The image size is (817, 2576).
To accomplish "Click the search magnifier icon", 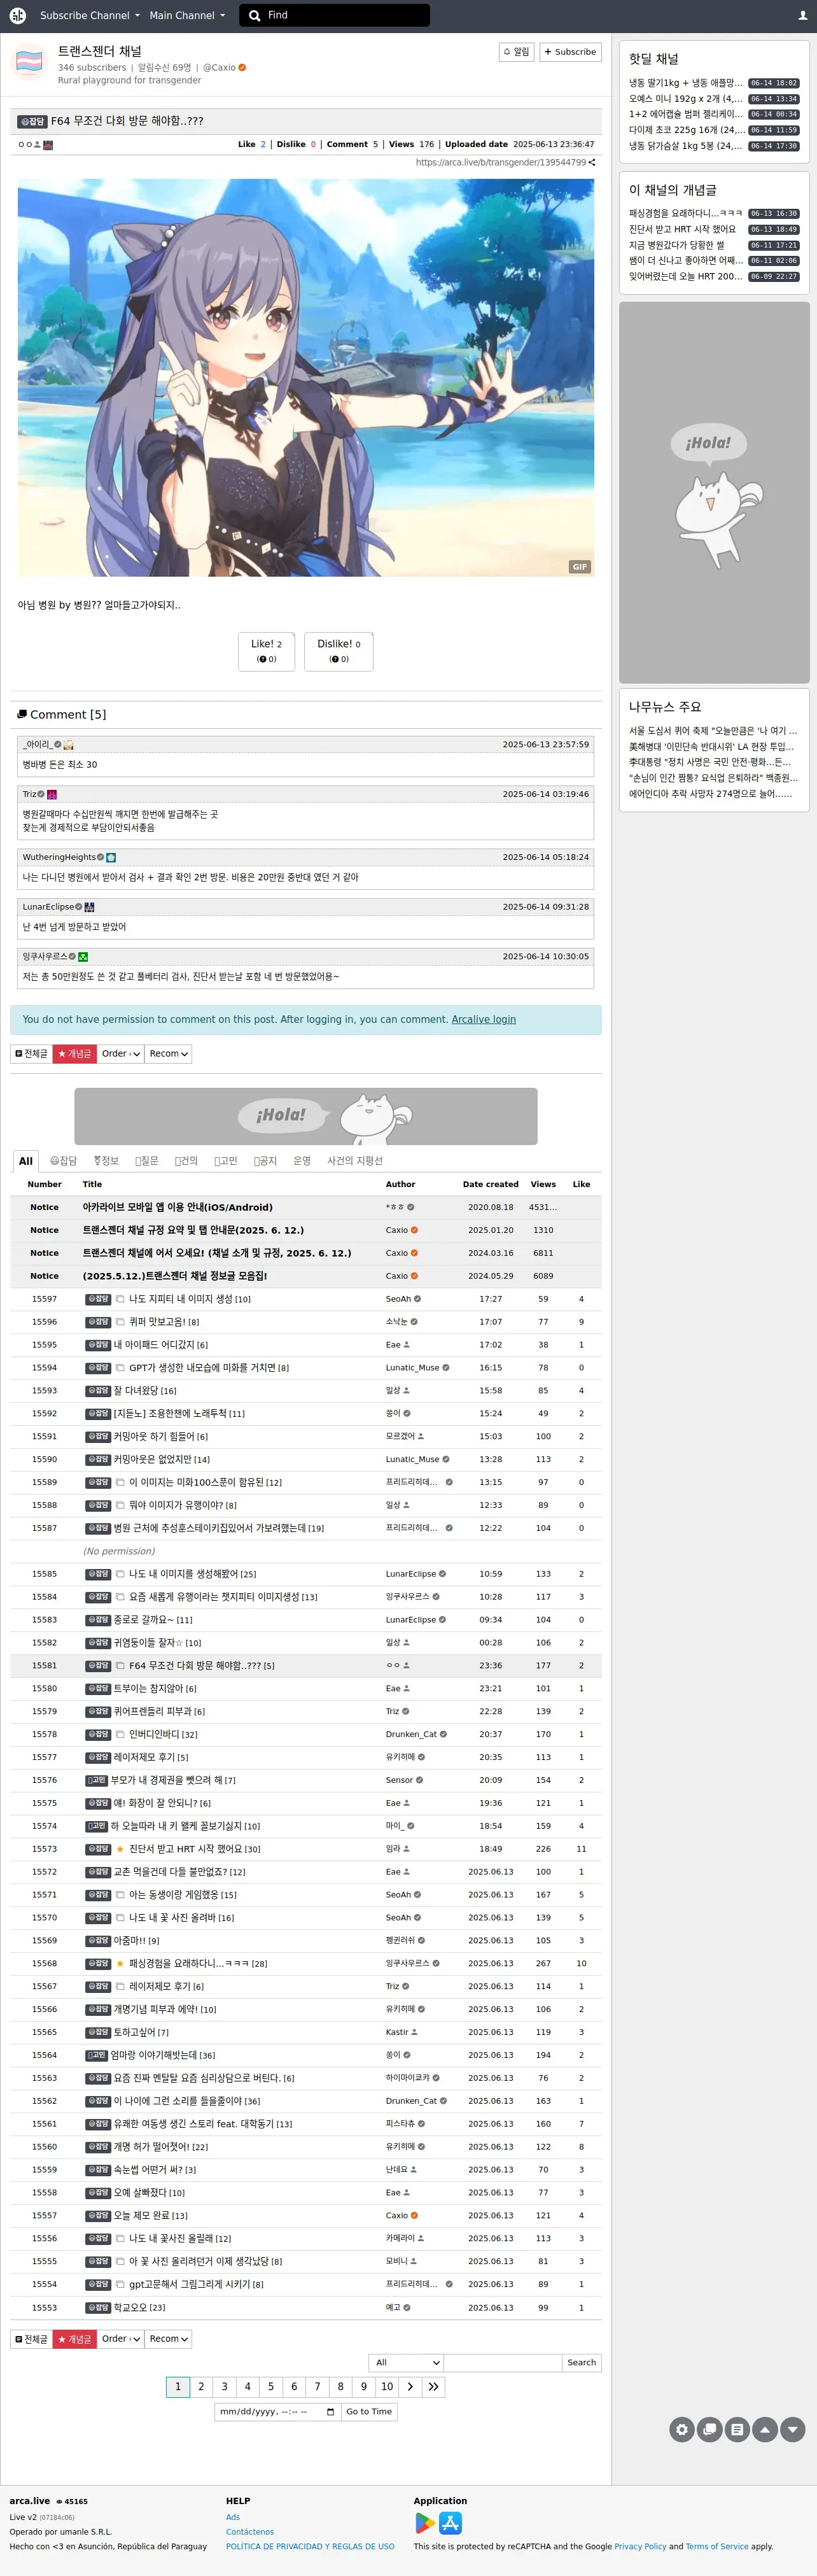I will click(x=254, y=15).
